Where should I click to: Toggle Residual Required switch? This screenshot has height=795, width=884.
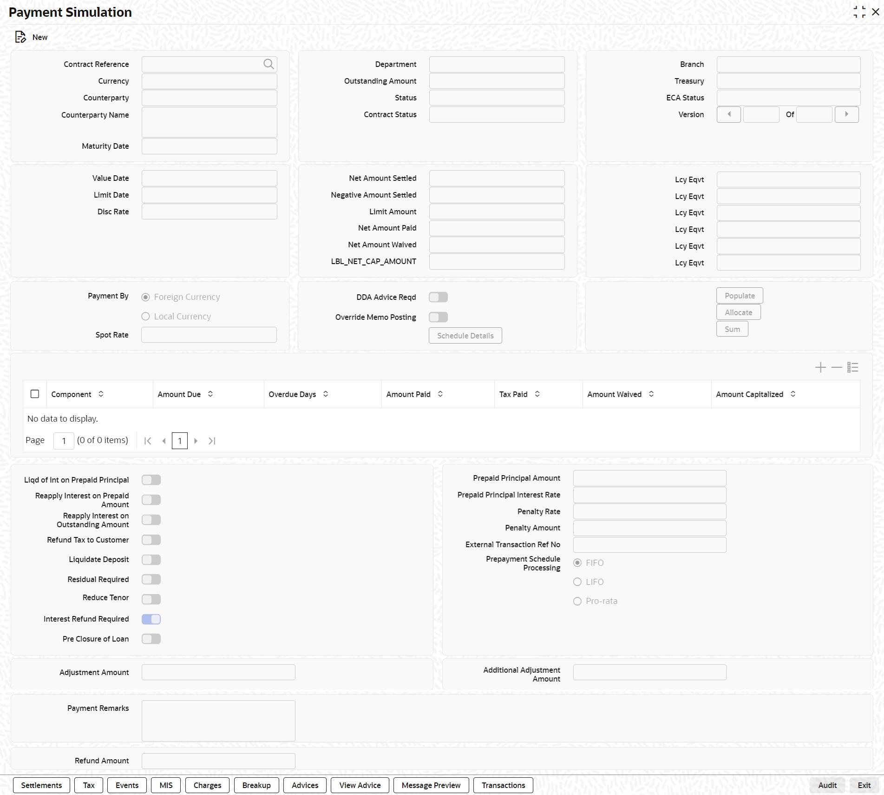point(151,579)
